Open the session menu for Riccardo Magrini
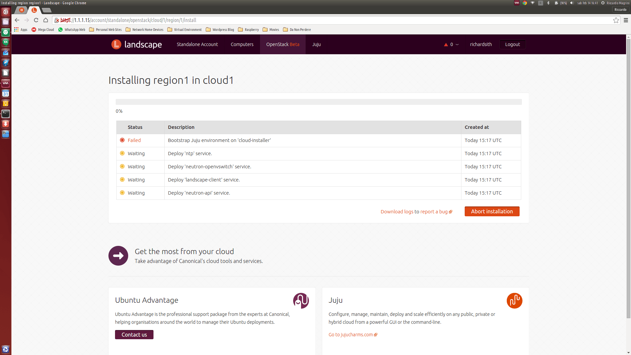This screenshot has height=355, width=631. click(615, 3)
